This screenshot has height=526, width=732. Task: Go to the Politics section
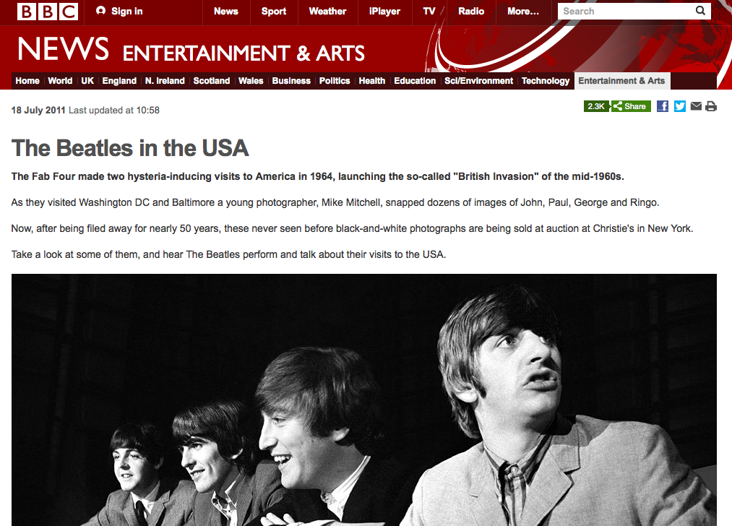(x=335, y=81)
